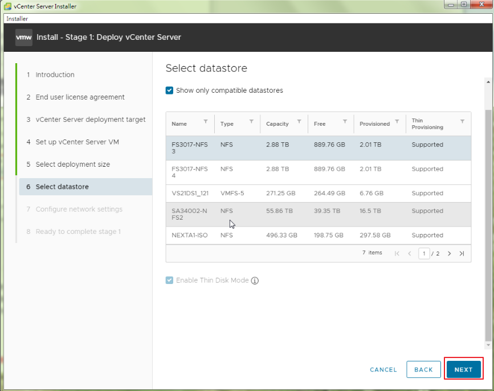Click the Name column filter icon

206,122
